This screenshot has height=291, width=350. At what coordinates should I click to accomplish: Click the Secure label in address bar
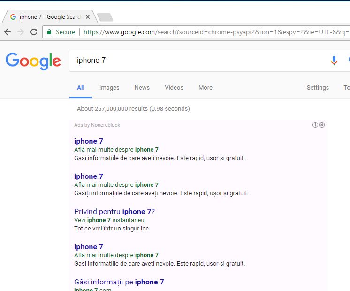[x=65, y=32]
